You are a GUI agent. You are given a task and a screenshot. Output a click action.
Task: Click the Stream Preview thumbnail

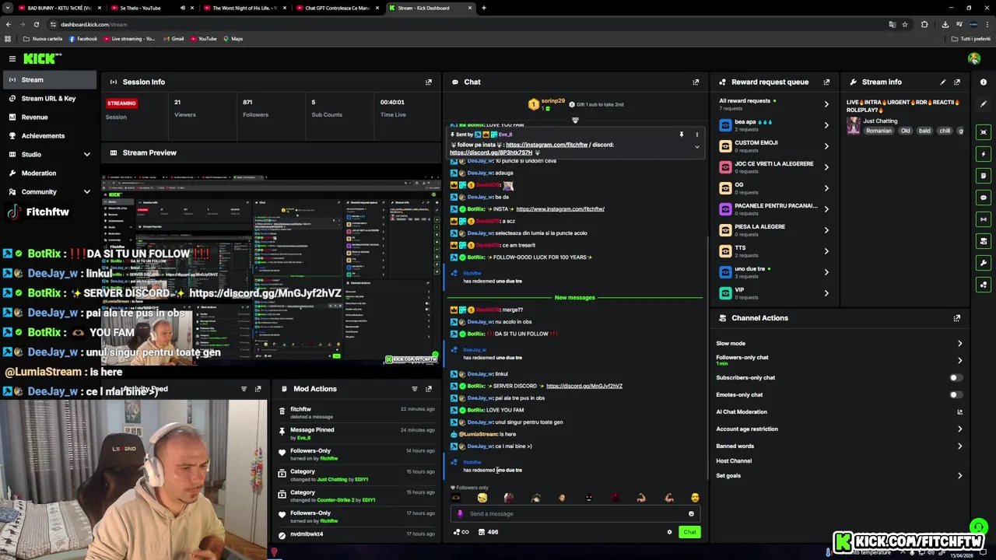click(270, 271)
